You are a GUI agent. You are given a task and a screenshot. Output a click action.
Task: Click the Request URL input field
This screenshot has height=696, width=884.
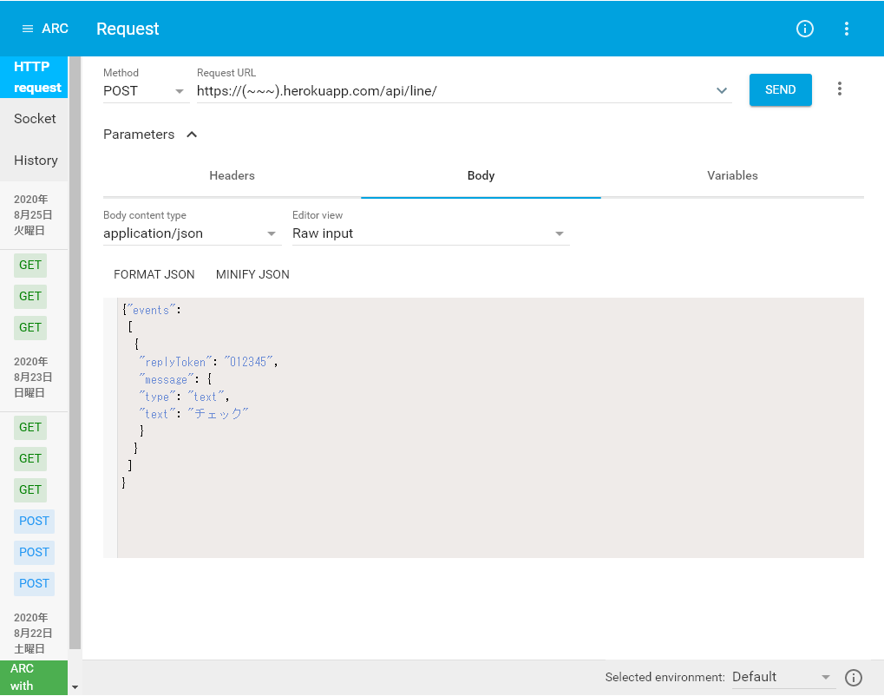451,90
